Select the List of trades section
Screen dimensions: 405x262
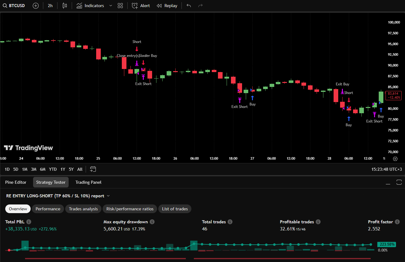[x=175, y=209]
